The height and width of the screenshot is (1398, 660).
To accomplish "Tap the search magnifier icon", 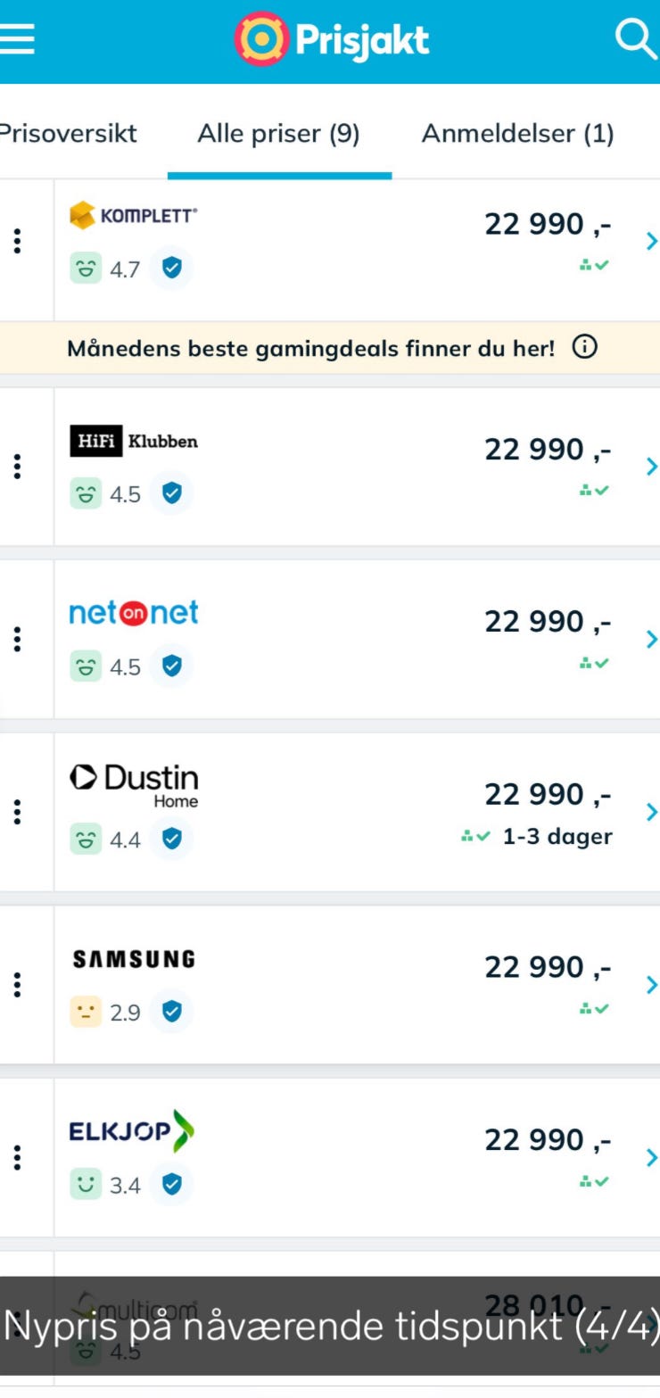I will tap(635, 39).
